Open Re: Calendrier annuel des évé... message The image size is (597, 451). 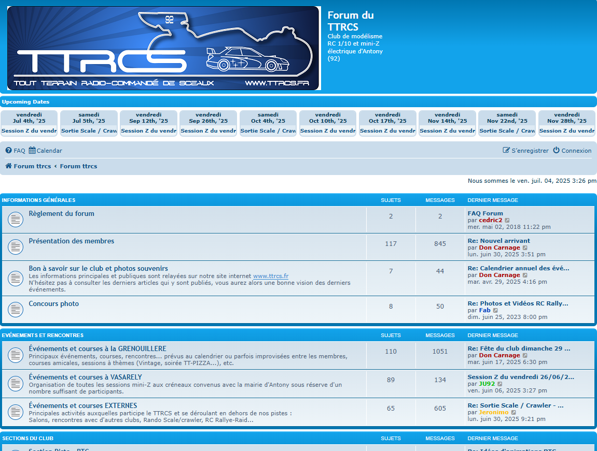point(518,268)
